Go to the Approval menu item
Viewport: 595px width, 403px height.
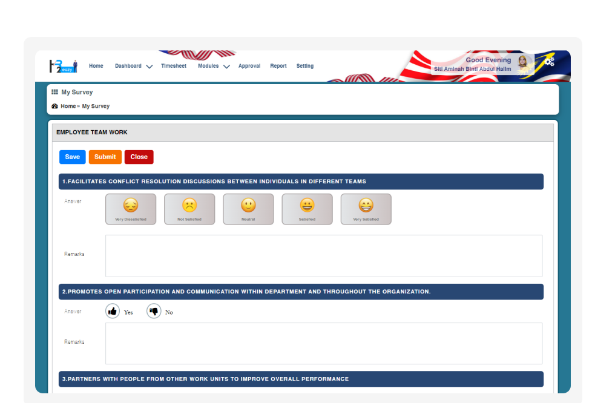(x=249, y=66)
